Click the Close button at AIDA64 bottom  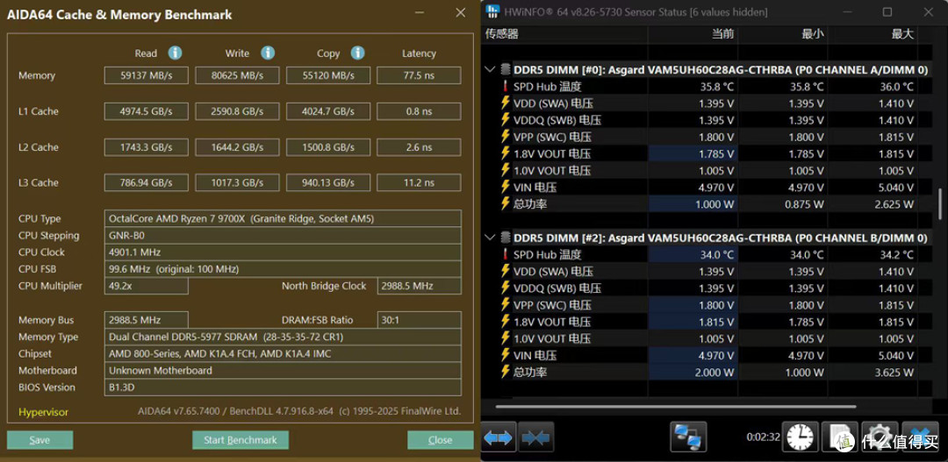[x=440, y=440]
